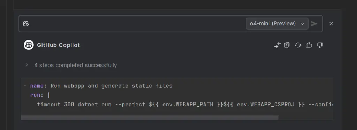Click the GitHub Copilot avatar icon
This screenshot has width=357, height=130.
pos(29,45)
